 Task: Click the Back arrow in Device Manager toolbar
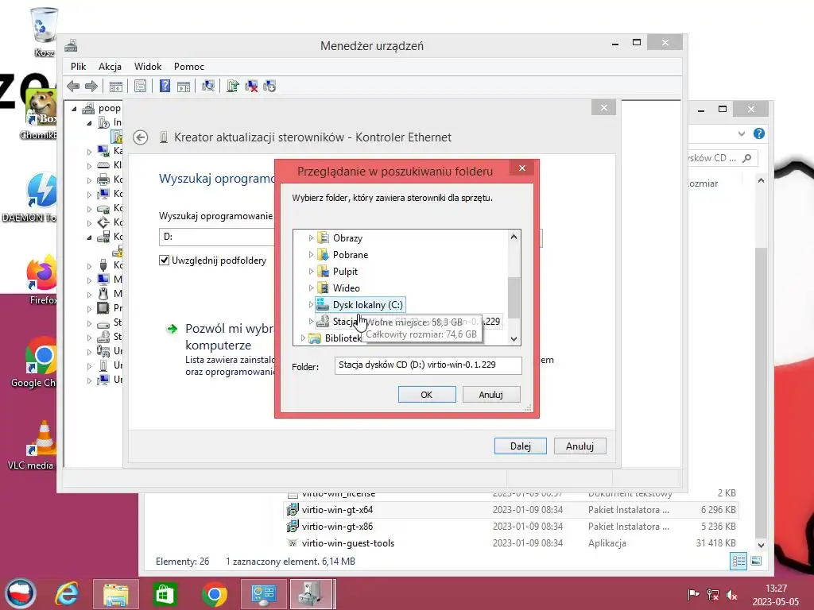point(73,86)
